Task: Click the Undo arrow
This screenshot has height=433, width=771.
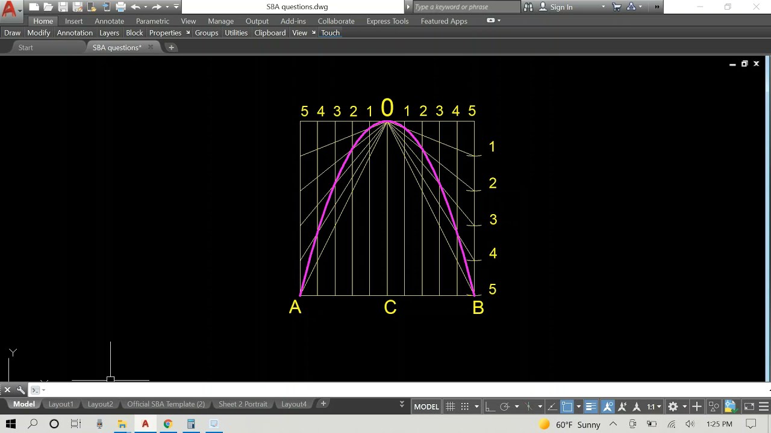Action: [x=136, y=7]
